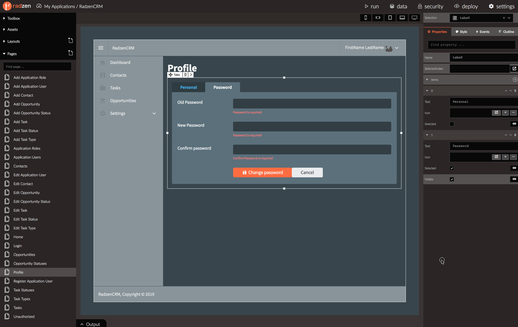
Task: Clear the Icon value of item 1
Action: pyautogui.click(x=505, y=157)
